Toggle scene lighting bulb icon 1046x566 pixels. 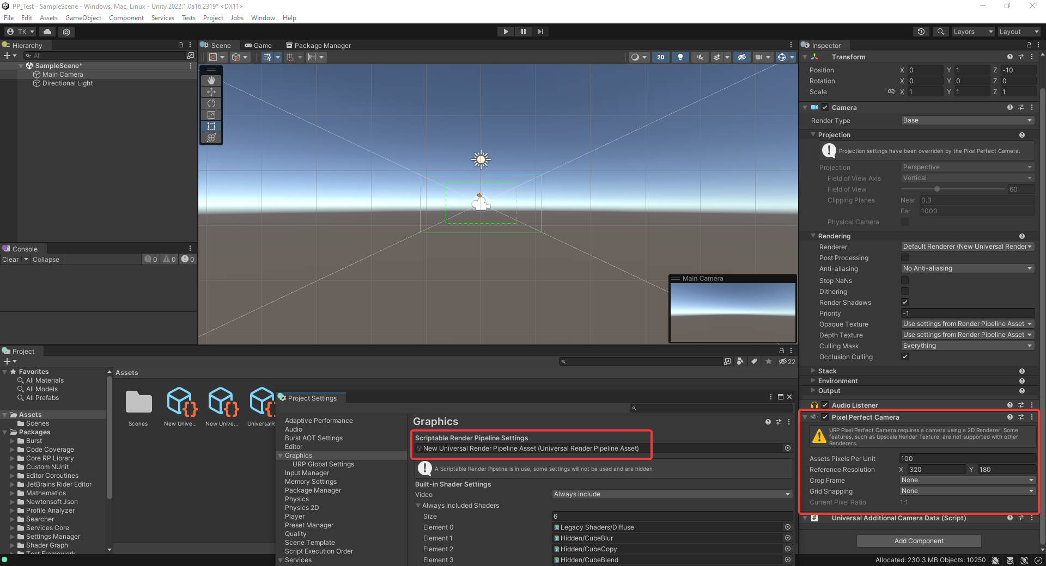pyautogui.click(x=680, y=57)
